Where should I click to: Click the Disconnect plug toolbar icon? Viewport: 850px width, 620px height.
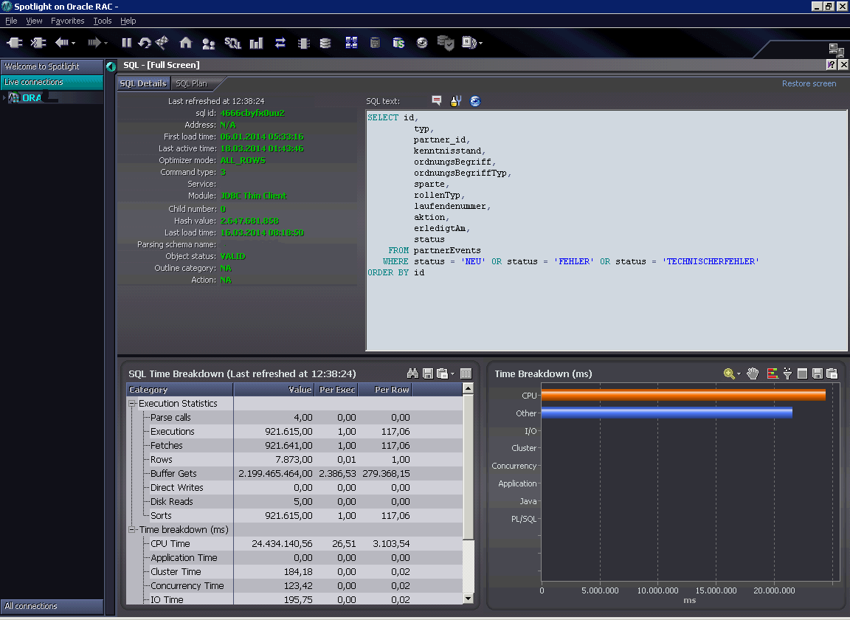click(38, 43)
